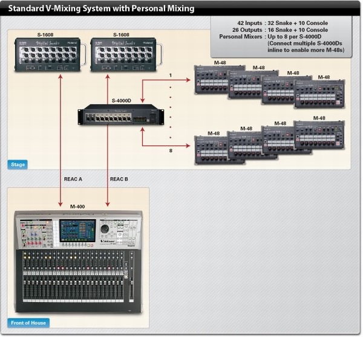Click the S-1608 label above the REAC B snake
Screen dimensions: 363x337
(121, 34)
